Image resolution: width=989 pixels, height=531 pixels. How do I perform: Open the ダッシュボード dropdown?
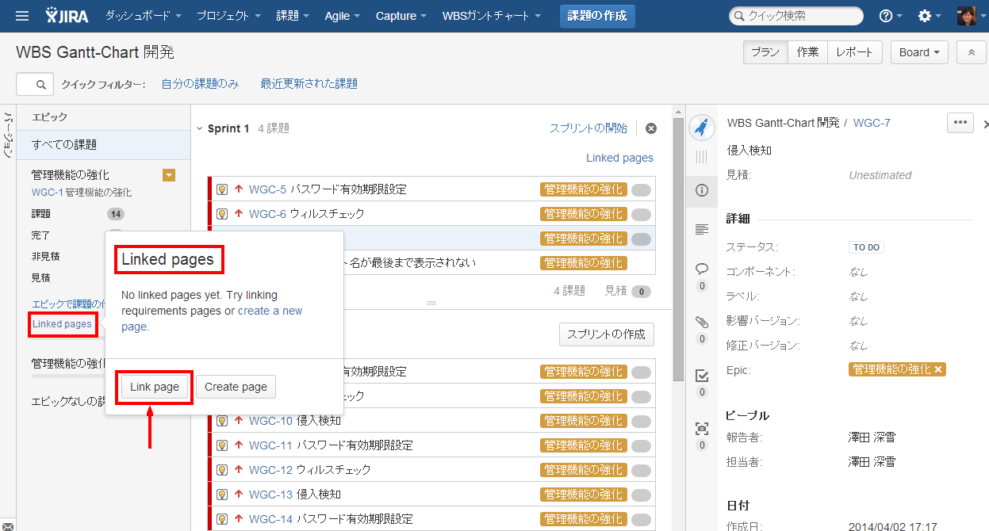coord(144,16)
